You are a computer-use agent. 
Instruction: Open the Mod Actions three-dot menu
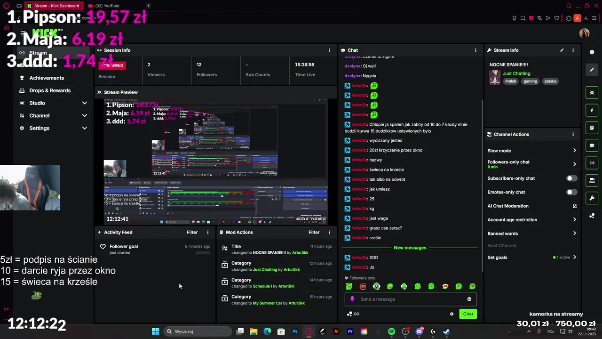click(329, 232)
